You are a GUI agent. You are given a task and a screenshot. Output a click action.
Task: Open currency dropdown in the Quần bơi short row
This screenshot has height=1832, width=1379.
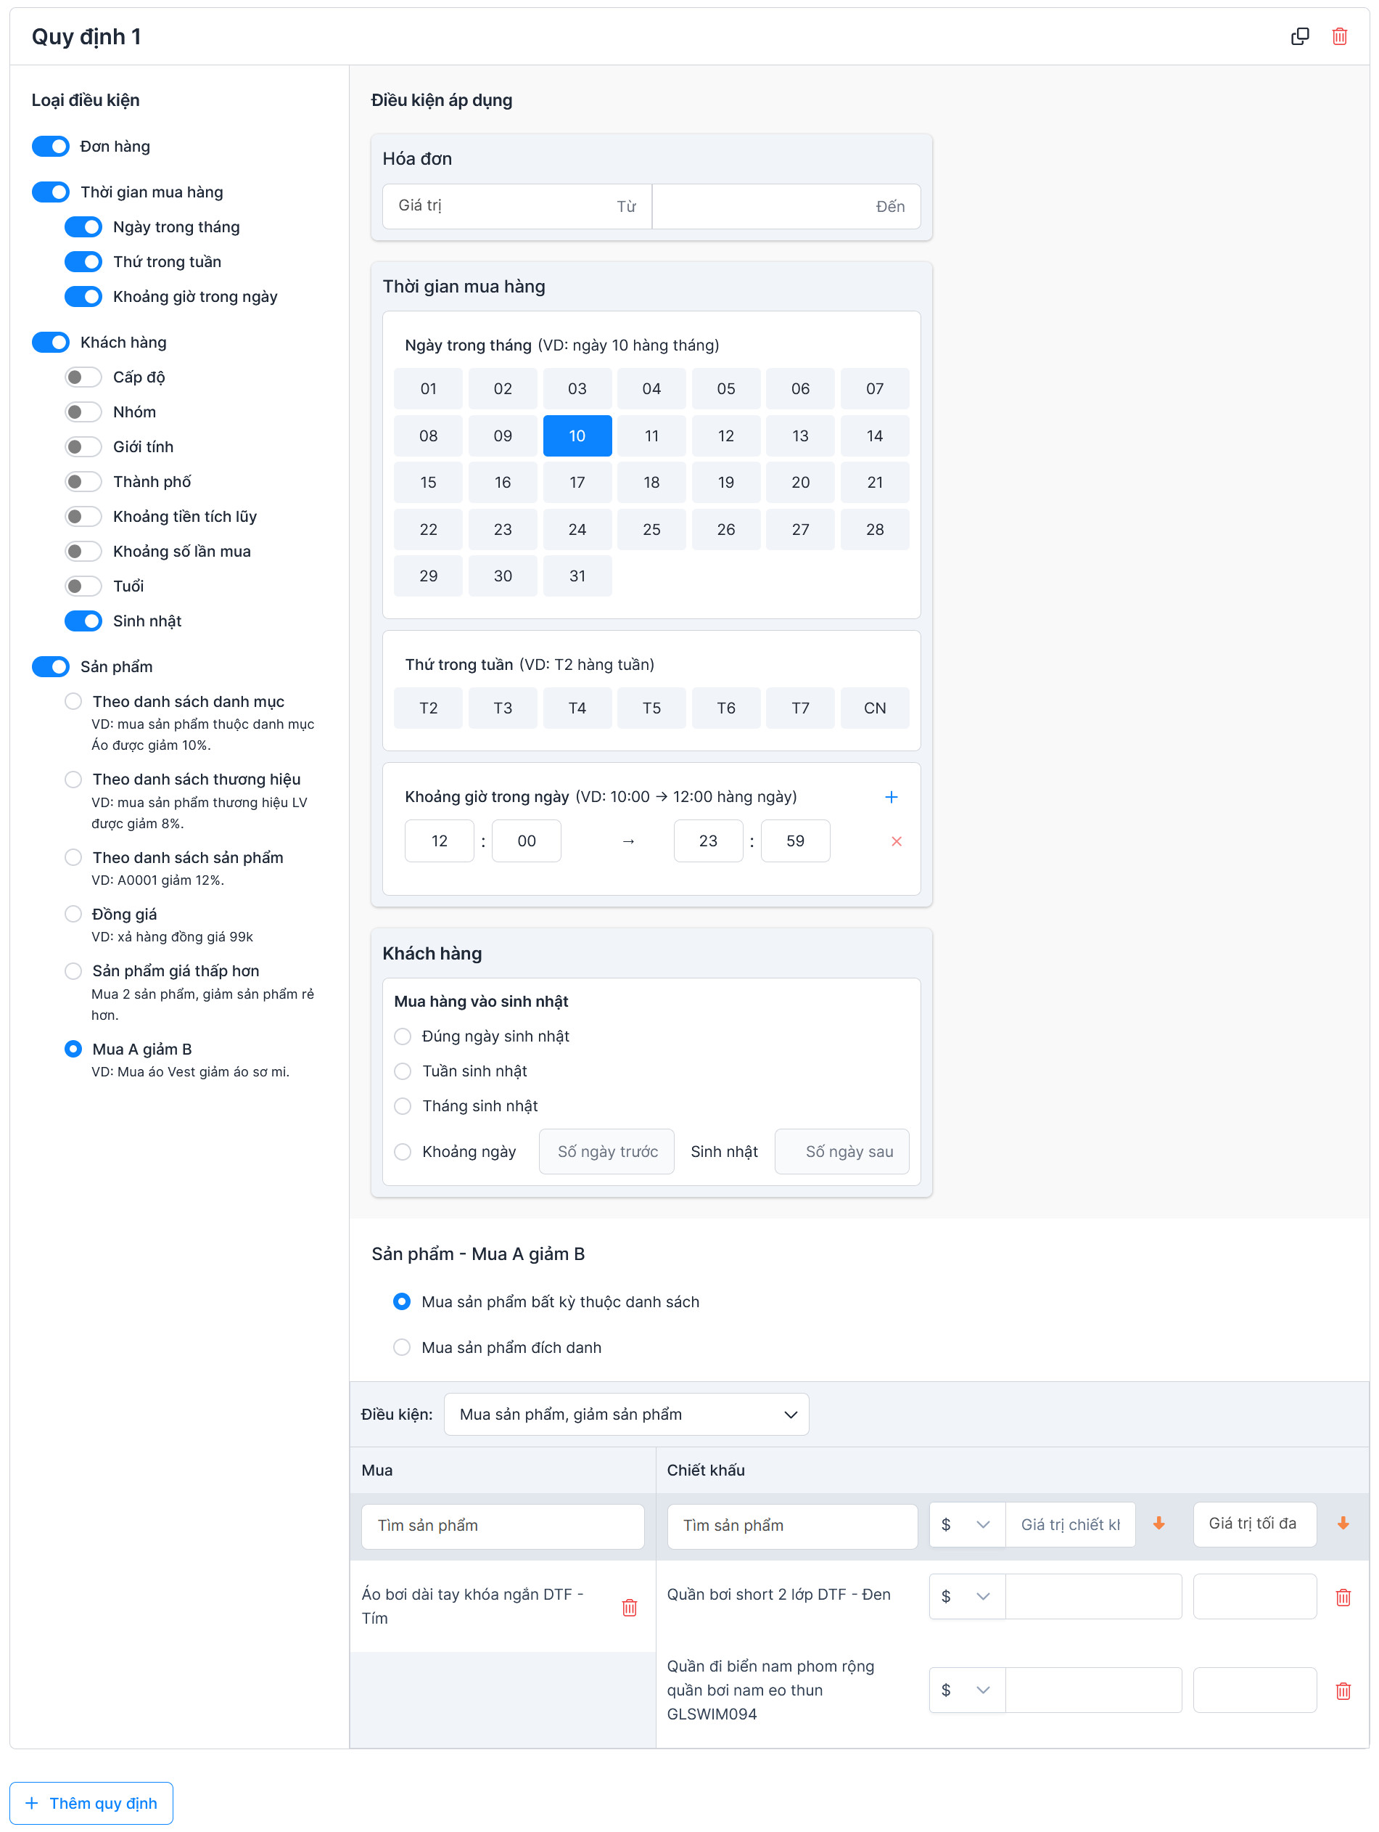[x=966, y=1596]
